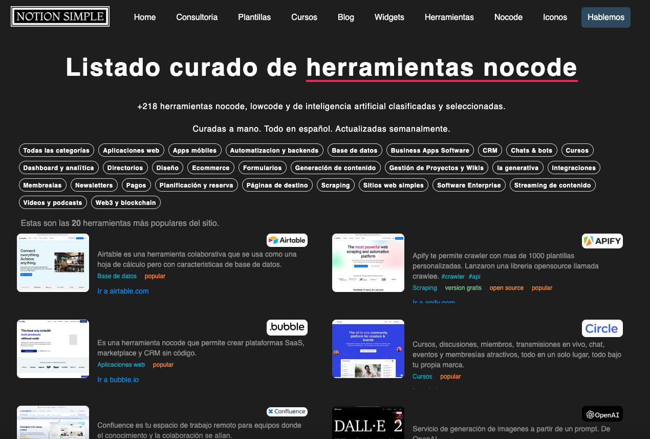Open the Circle website screenshot thumbnail
Image resolution: width=650 pixels, height=439 pixels.
pos(369,349)
